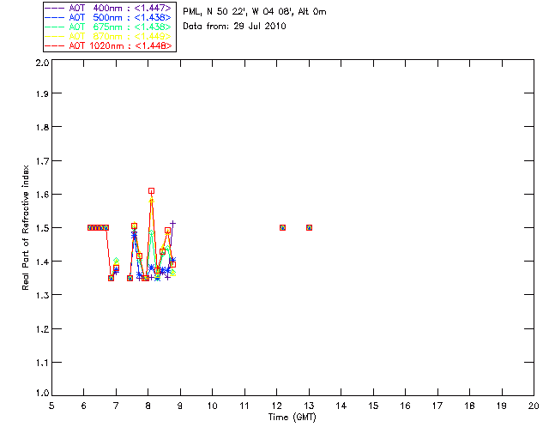Click the purple plus marker above 1.5 near time 9
549x439 pixels.
coord(172,223)
